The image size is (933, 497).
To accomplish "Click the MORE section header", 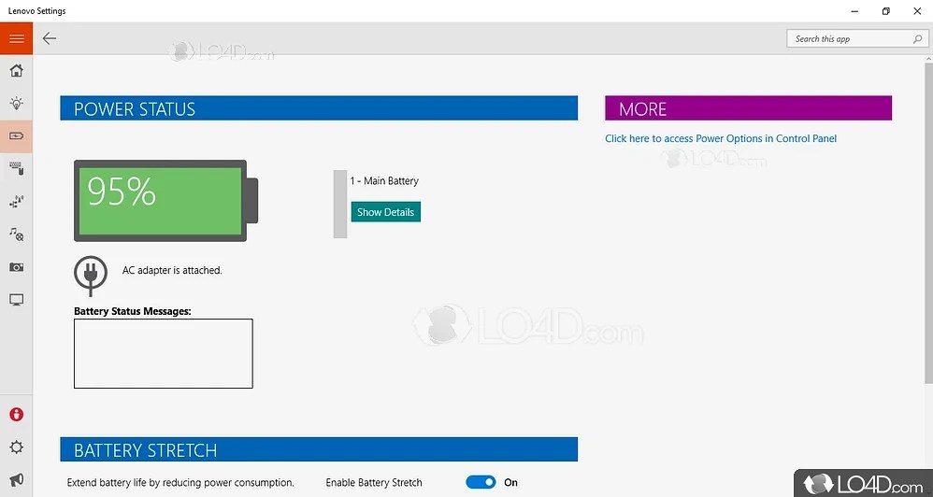I will [749, 108].
